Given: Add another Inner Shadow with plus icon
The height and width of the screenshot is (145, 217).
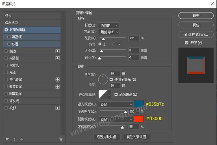Looking at the screenshot, I should click(x=57, y=58).
